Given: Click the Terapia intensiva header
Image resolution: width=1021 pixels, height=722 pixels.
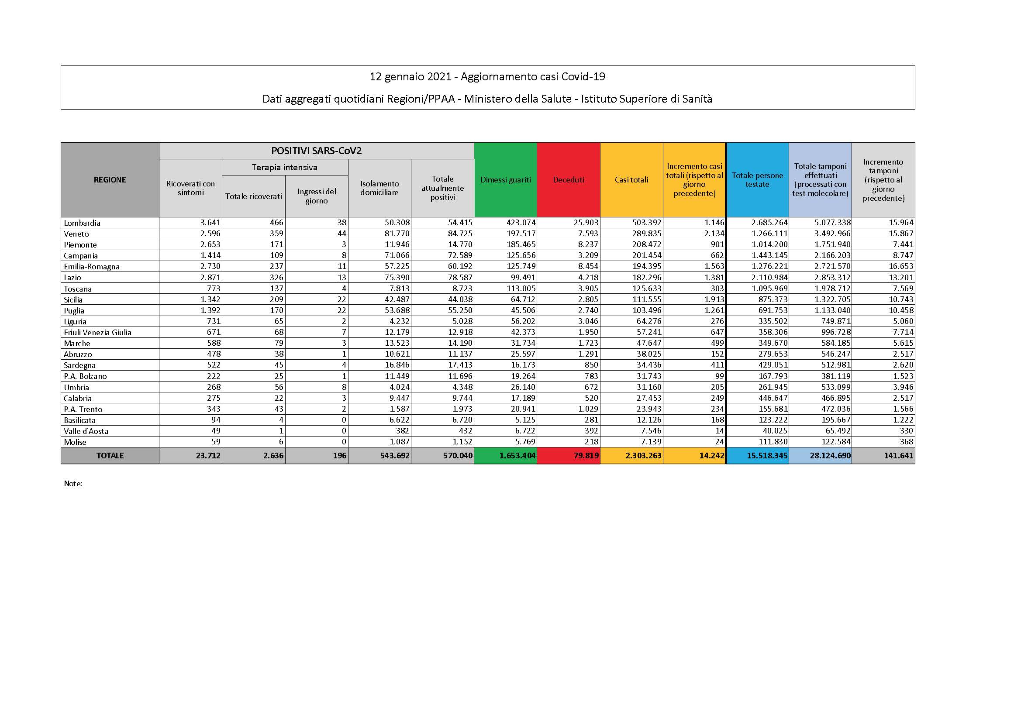Looking at the screenshot, I should 285,167.
